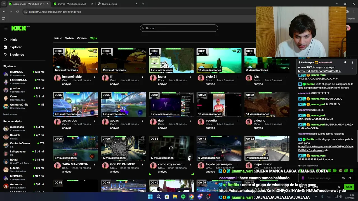This screenshot has width=358, height=201.
Task: Click the search magnifier icon in Buscar
Action: coord(143,28)
